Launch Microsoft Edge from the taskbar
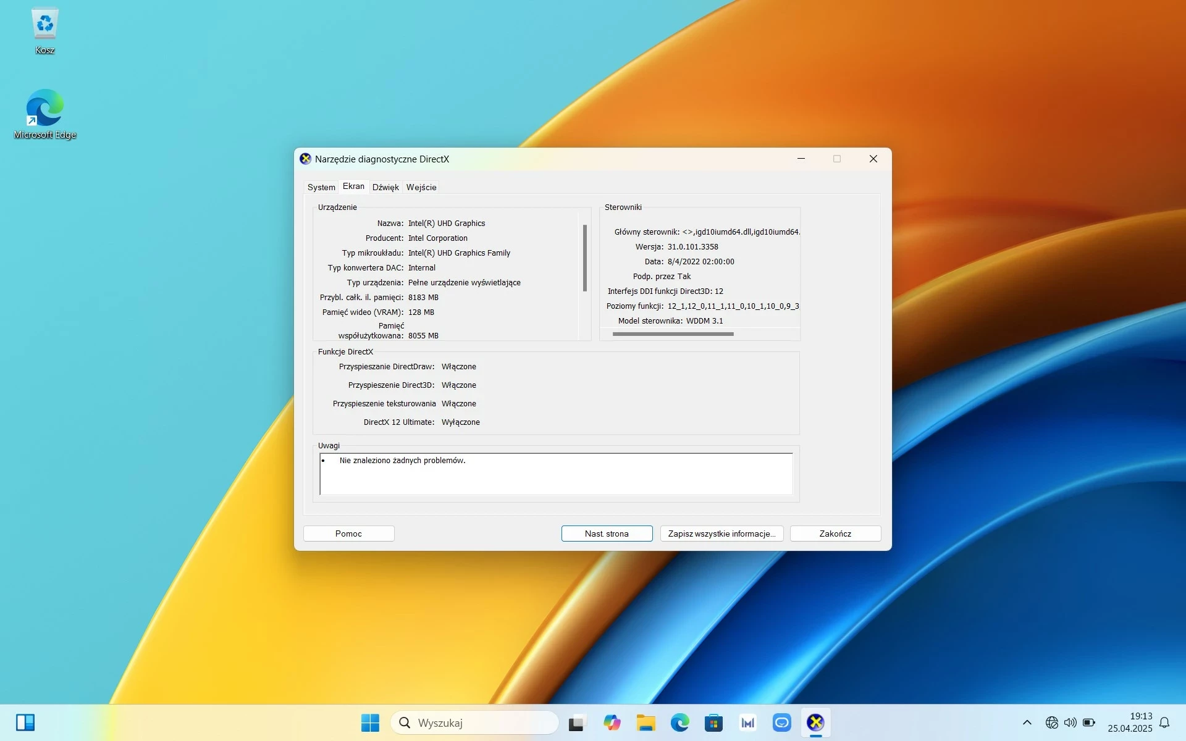Viewport: 1186px width, 741px height. tap(680, 722)
